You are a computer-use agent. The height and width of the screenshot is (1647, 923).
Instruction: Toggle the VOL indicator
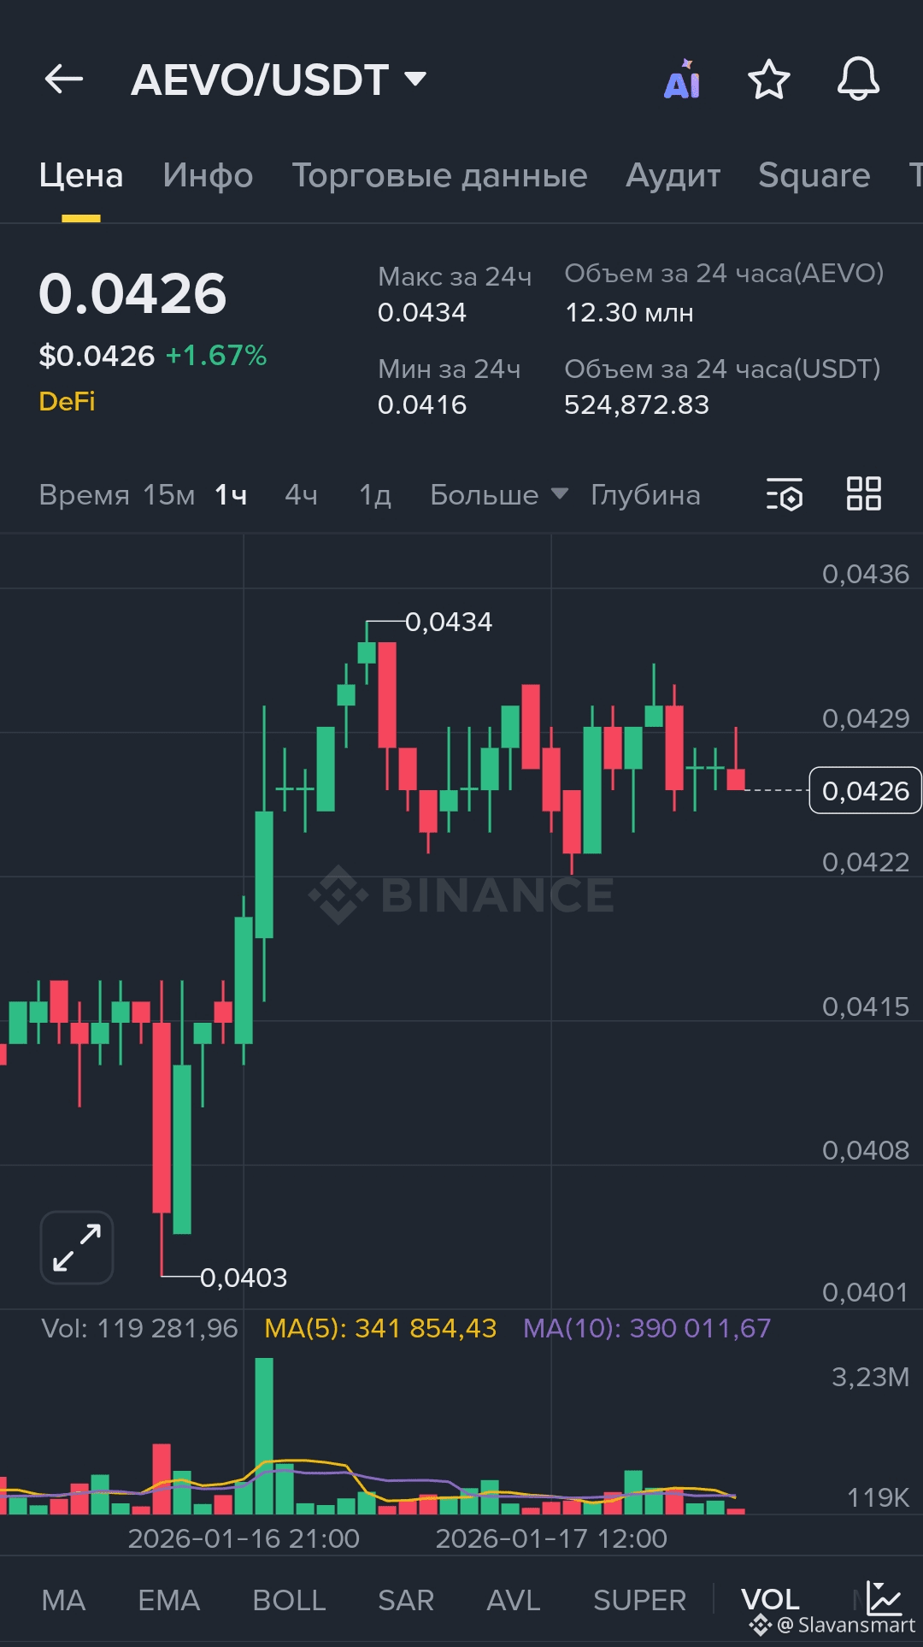(x=770, y=1599)
